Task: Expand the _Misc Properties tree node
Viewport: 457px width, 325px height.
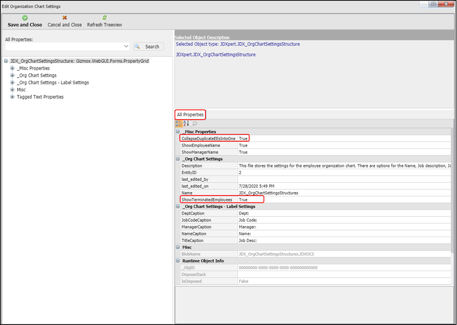Action: 12,68
